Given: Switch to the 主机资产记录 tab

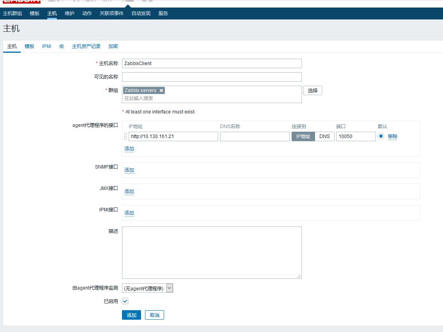Looking at the screenshot, I should (x=86, y=46).
